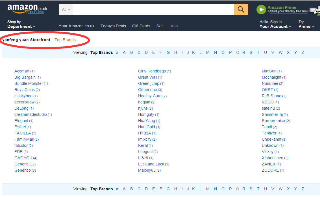Click the green Amazon Prime play icon
320x197 pixels.
point(261,10)
